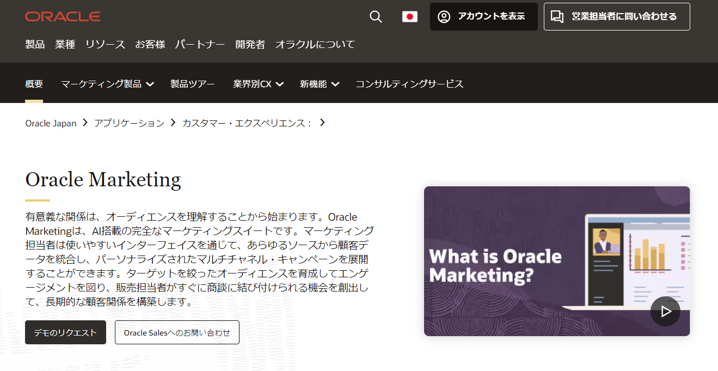Open the オラクルについて menu item
718x371 pixels.
315,45
